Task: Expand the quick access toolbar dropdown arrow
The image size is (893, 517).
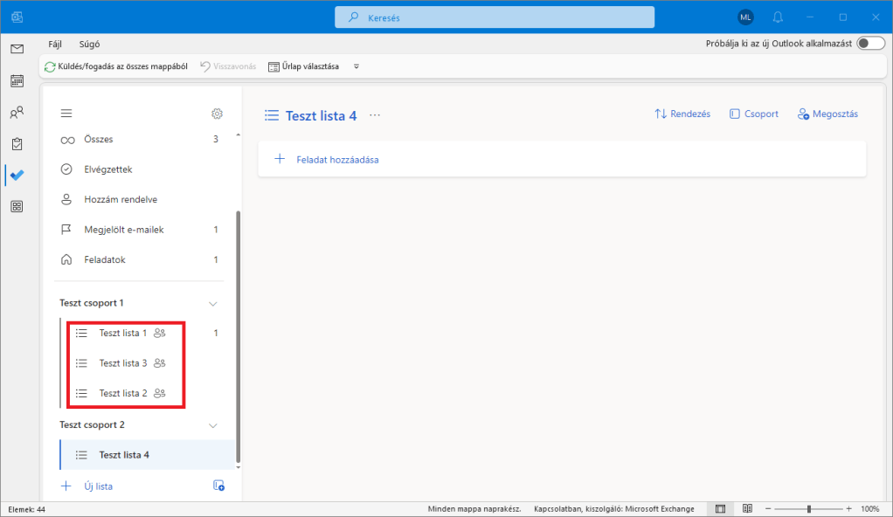Action: tap(356, 66)
